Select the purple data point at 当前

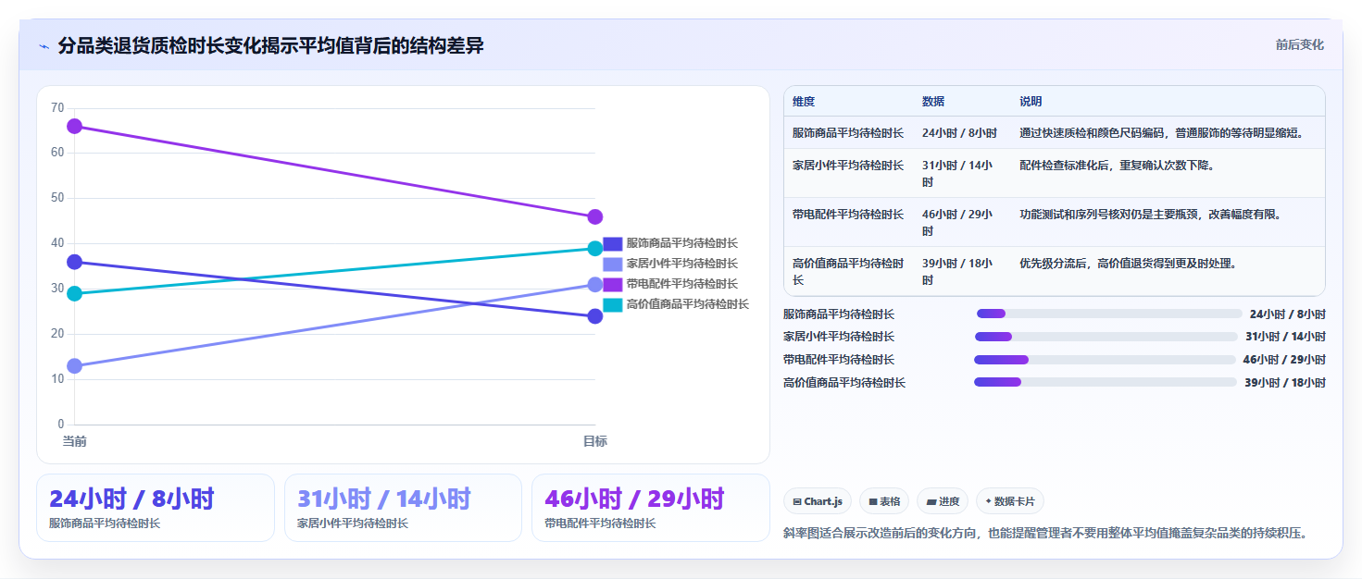pyautogui.click(x=75, y=127)
